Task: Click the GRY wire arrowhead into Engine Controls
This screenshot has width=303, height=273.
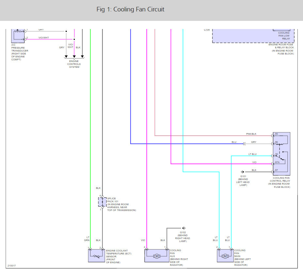Action: (66, 56)
